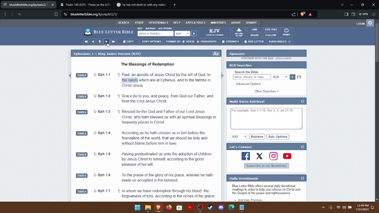
Task: Expand Other Searches section
Action: (266, 91)
